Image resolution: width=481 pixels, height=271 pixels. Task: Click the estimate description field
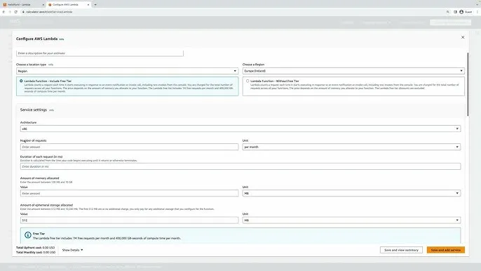[100, 53]
